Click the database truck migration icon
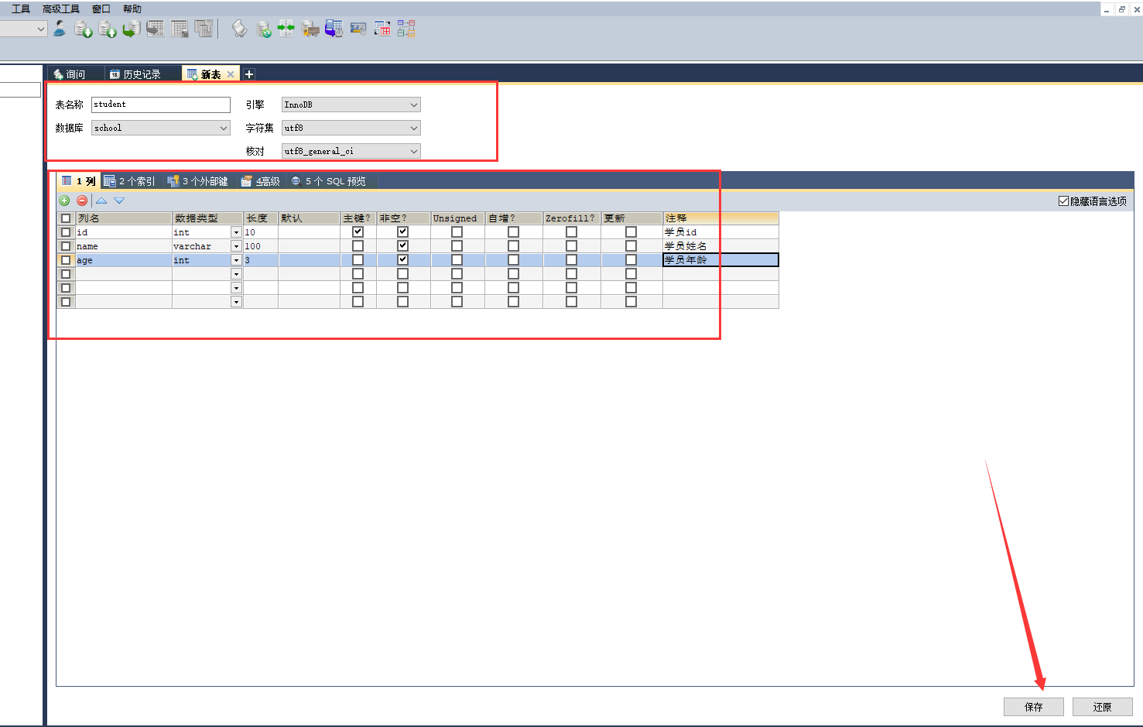Viewport: 1143px width, 727px height. 310,29
